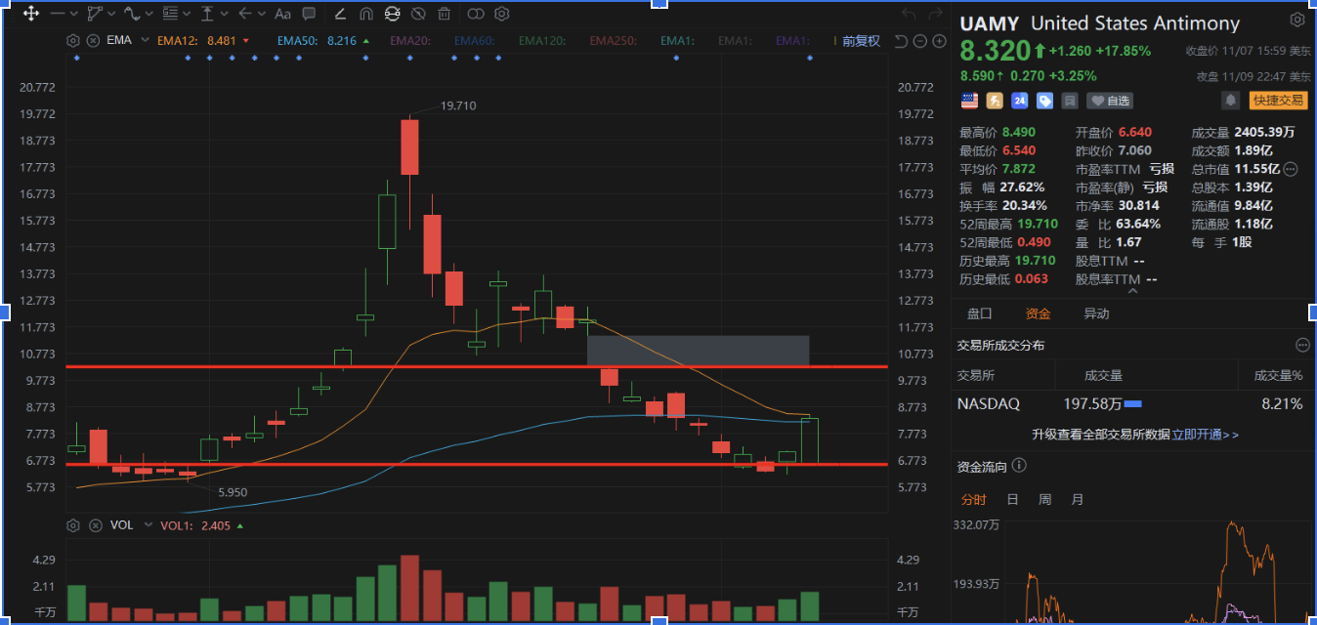The width and height of the screenshot is (1317, 625).
Task: Expand the EMA indicator dropdown
Action: [x=146, y=41]
